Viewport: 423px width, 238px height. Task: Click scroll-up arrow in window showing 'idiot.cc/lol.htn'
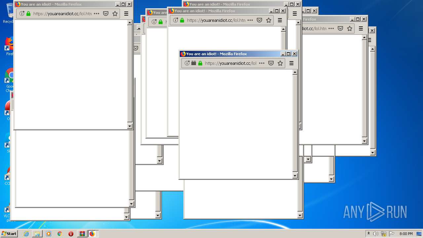365,37
